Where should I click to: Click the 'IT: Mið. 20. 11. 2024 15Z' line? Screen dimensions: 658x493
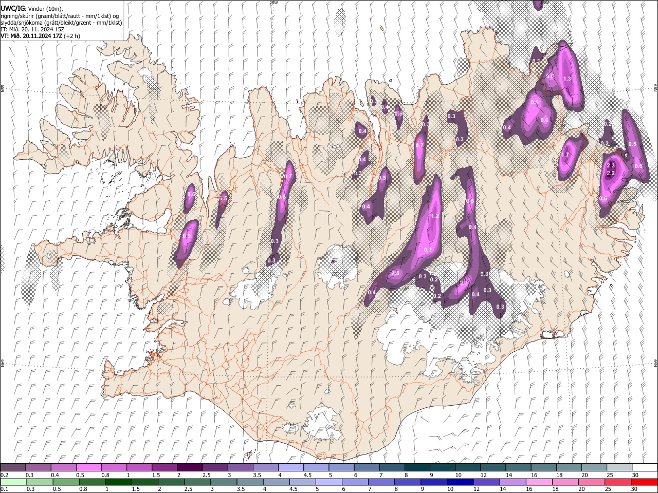32,29
